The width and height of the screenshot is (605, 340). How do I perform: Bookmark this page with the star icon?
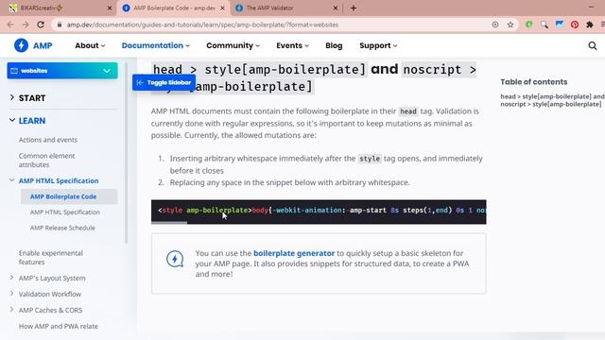tap(510, 25)
